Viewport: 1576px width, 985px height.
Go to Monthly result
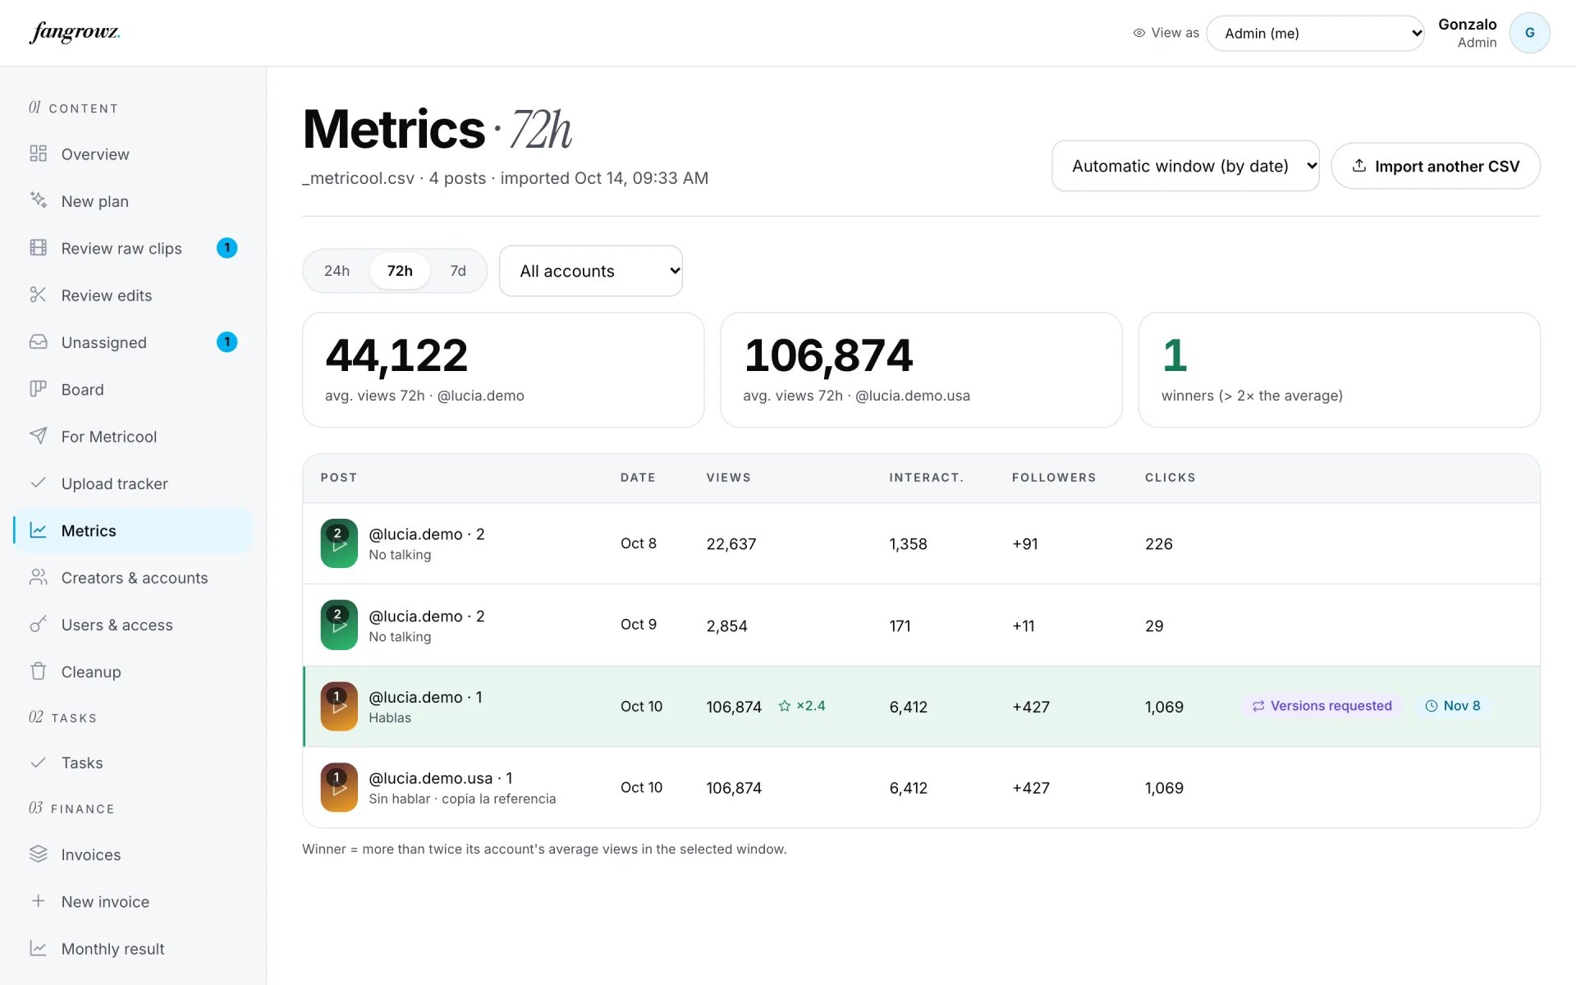click(x=133, y=949)
